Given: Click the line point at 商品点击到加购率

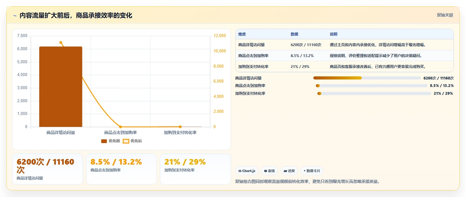Looking at the screenshot, I should click(x=120, y=127).
